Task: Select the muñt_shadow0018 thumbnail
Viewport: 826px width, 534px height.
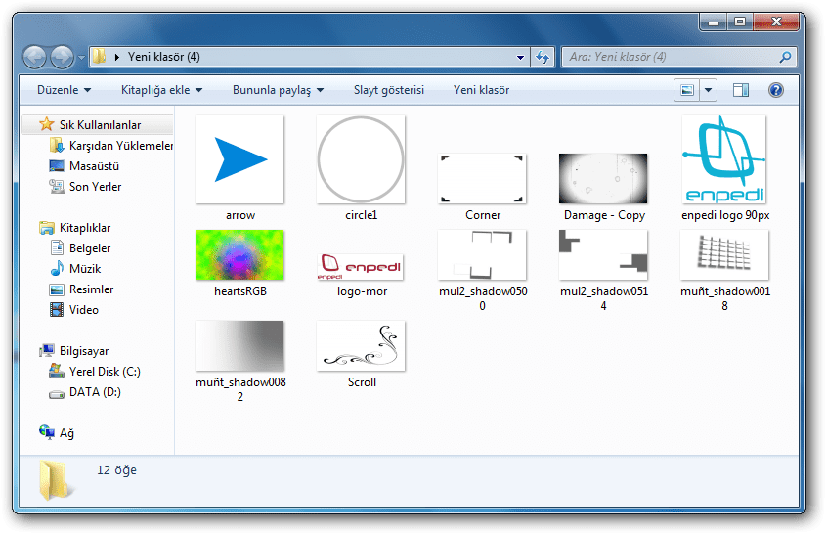Action: click(724, 255)
